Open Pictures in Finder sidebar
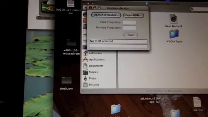Image resolution: width=208 pixels, height=117 pixels. pos(94,84)
